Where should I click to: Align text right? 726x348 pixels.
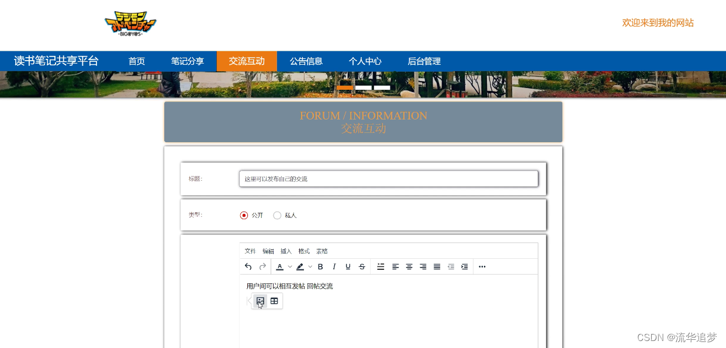tap(423, 267)
